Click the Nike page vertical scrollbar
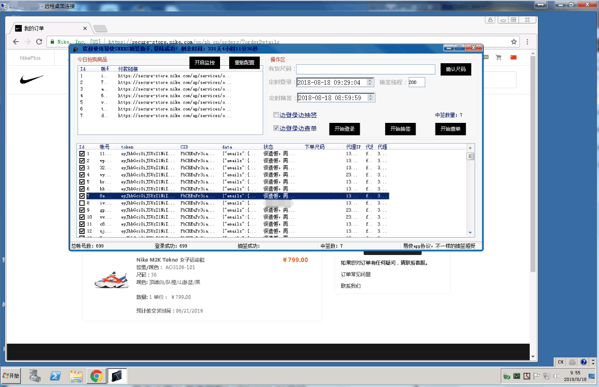The height and width of the screenshot is (387, 599). 533,164
